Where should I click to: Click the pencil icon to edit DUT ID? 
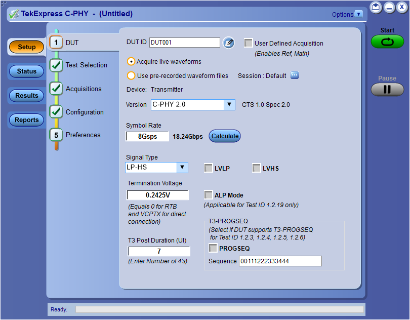[x=229, y=43]
